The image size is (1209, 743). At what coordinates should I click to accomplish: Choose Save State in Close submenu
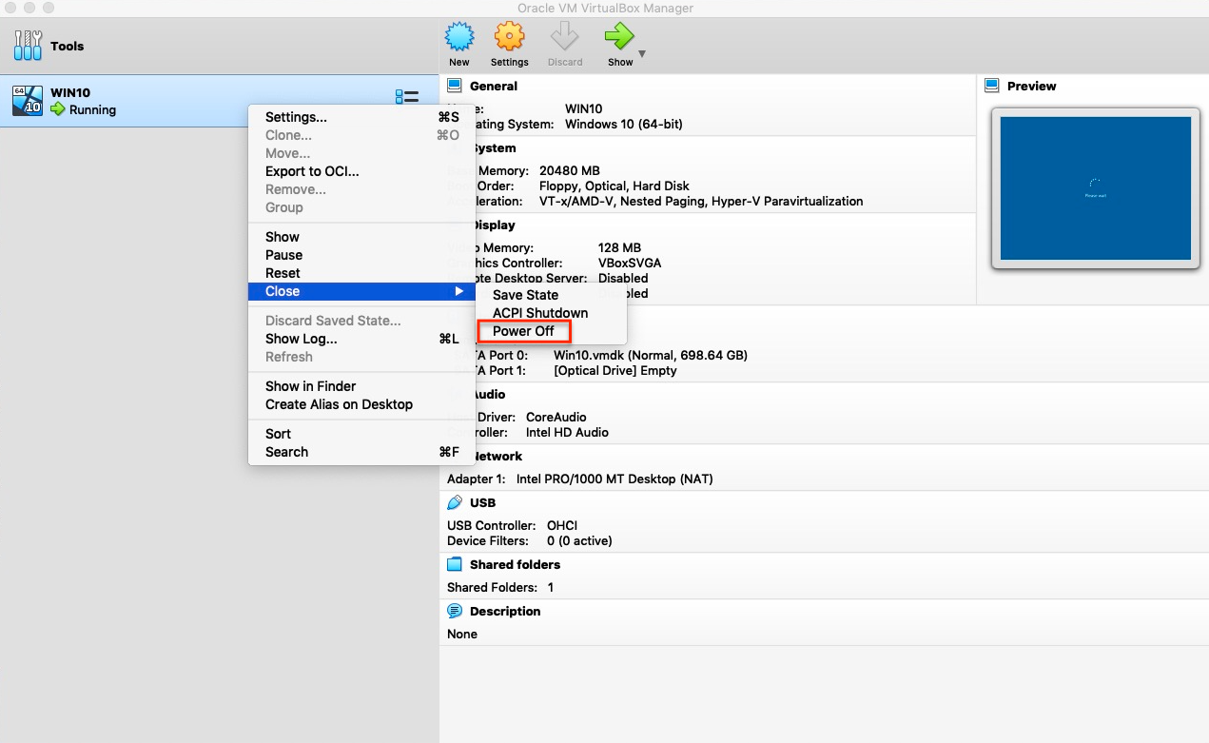(x=552, y=295)
